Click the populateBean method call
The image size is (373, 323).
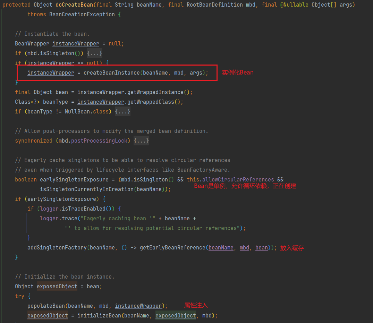pyautogui.click(x=46, y=306)
